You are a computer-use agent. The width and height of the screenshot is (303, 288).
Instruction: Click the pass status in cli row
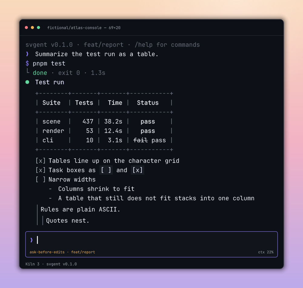[159, 141]
